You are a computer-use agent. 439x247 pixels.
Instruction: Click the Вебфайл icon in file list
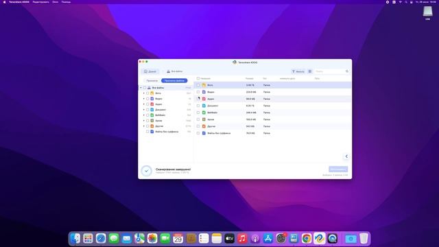204,113
